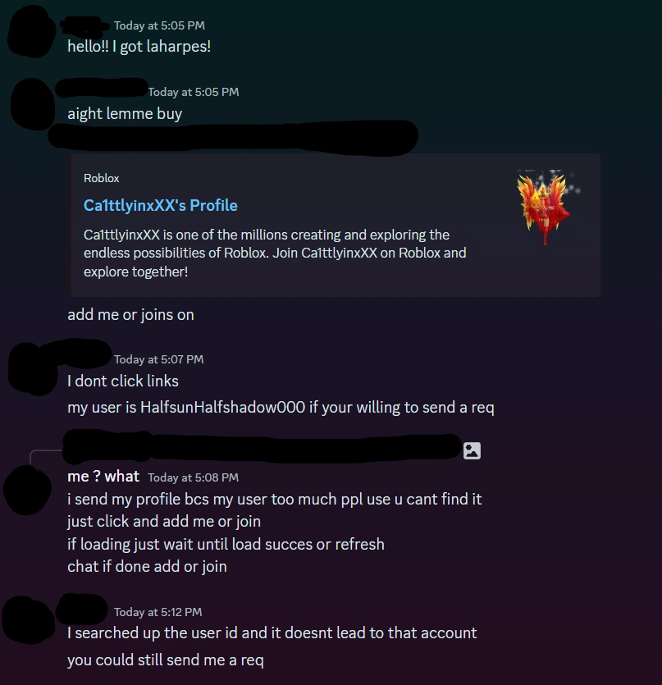Viewport: 662px width, 685px height.
Task: Click the blacked-out avatar beside 'me ? what'
Action: pyautogui.click(x=27, y=490)
